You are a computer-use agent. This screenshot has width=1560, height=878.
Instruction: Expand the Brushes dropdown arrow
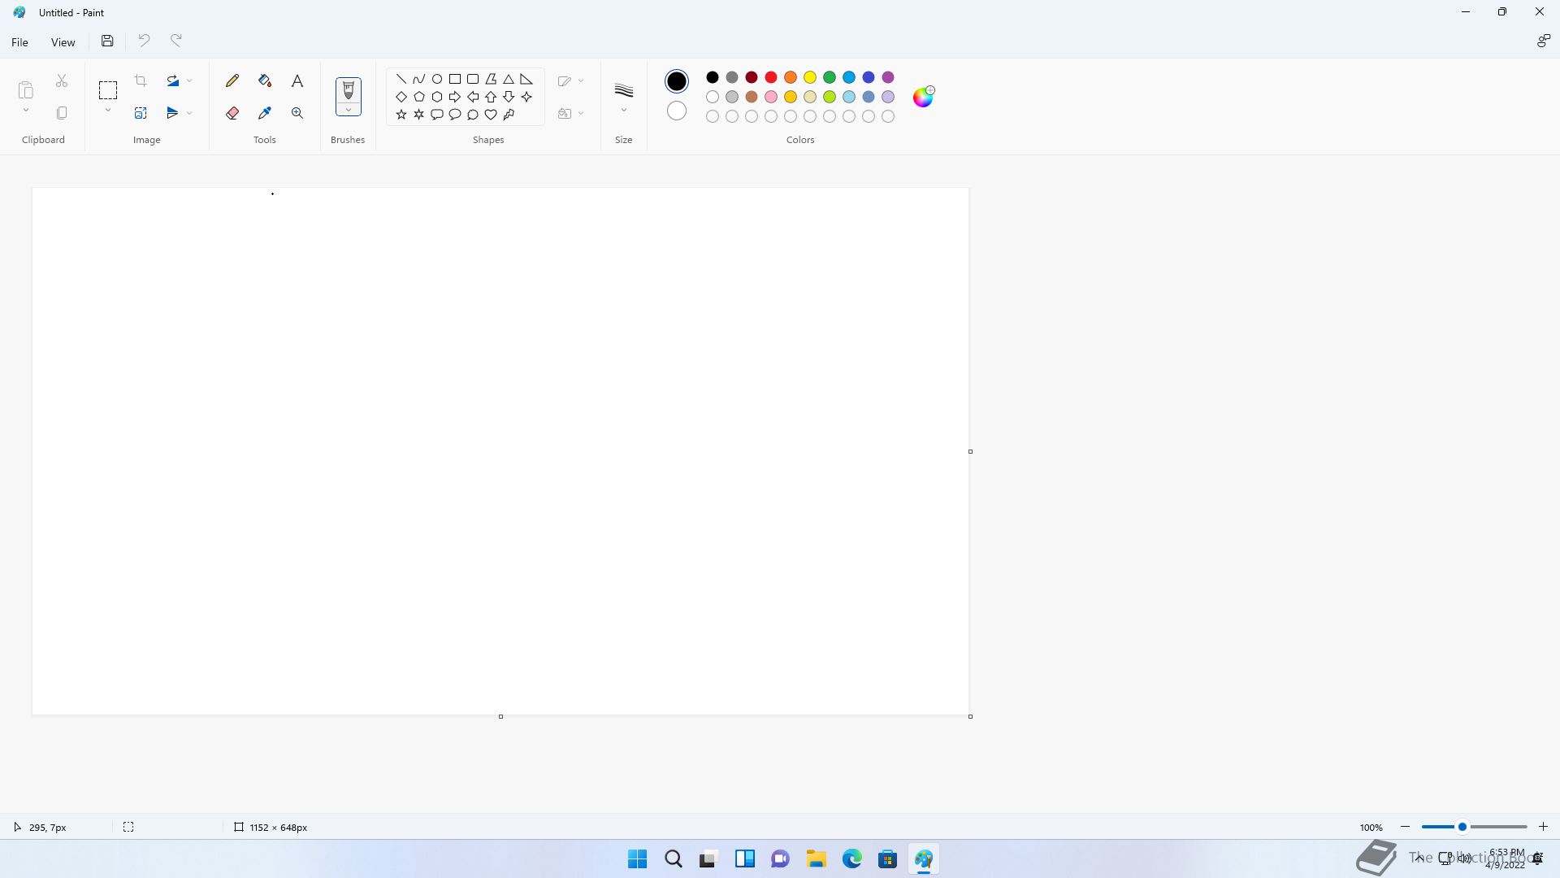pos(349,110)
